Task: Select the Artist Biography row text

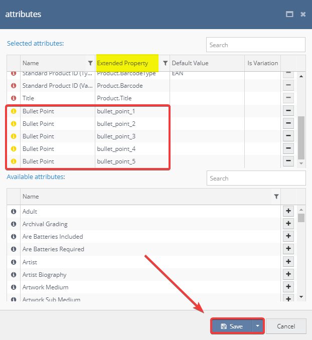Action: (44, 275)
